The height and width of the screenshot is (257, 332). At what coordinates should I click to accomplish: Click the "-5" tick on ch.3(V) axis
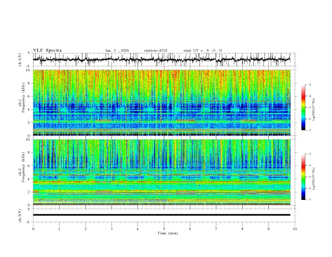(28, 222)
